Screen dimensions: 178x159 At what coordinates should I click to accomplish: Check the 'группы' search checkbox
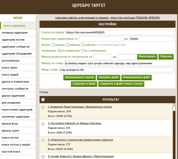[54, 45]
